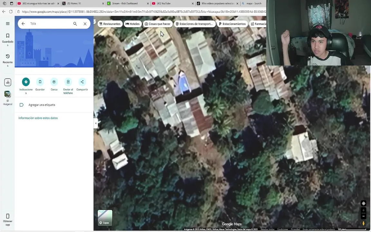Filter map by Estaciones de transporte
Image resolution: width=371 pixels, height=232 pixels.
(195, 24)
